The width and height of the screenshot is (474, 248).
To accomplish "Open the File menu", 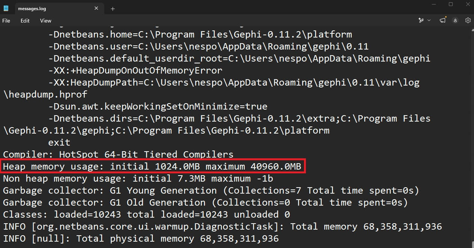I will (6, 21).
